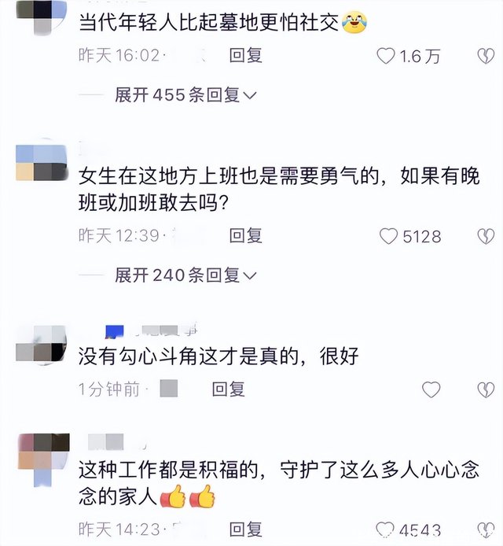Image resolution: width=503 pixels, height=546 pixels.
Task: Expand 240 replies
Action: click(185, 275)
